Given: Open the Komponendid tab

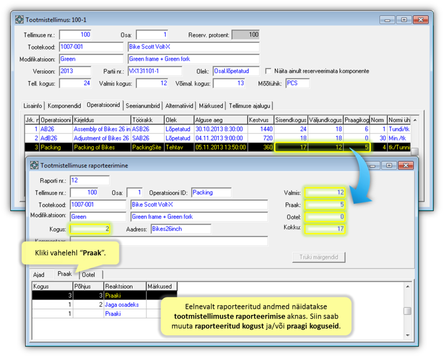Looking at the screenshot, I should click(x=64, y=106).
